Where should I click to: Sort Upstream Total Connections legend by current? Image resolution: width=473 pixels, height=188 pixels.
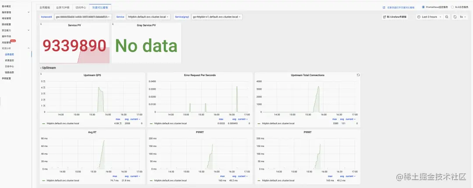tap(350, 119)
